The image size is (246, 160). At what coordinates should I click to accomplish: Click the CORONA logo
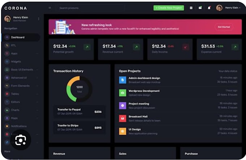pos(16,8)
